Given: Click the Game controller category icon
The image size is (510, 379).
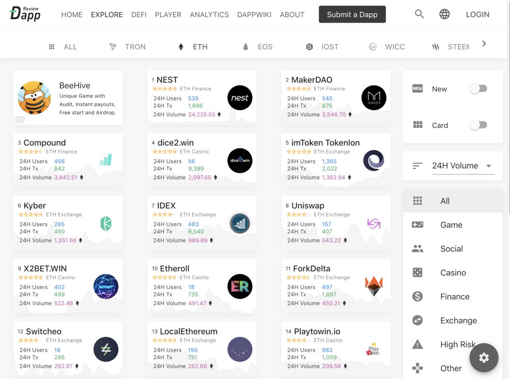Looking at the screenshot, I should (417, 224).
